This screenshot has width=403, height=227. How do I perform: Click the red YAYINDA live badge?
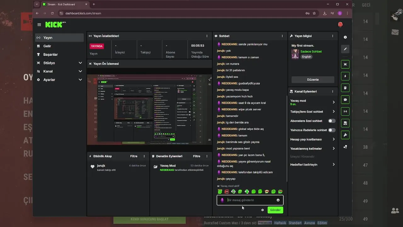coord(97,46)
